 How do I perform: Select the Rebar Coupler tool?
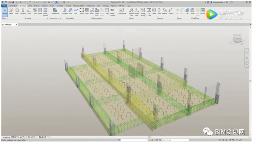(x=112, y=12)
